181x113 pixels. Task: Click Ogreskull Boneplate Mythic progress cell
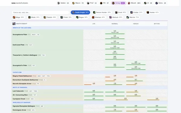coord(157,106)
